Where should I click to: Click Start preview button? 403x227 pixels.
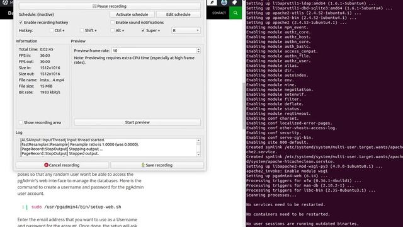[x=137, y=122]
